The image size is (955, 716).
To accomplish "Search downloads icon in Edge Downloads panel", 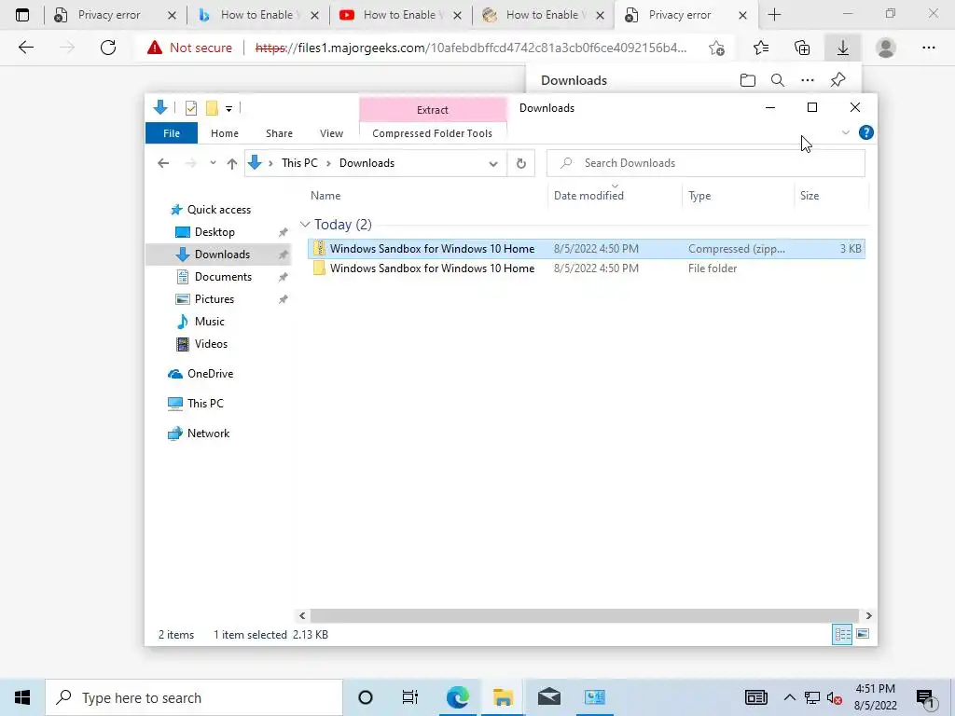I will (x=777, y=80).
